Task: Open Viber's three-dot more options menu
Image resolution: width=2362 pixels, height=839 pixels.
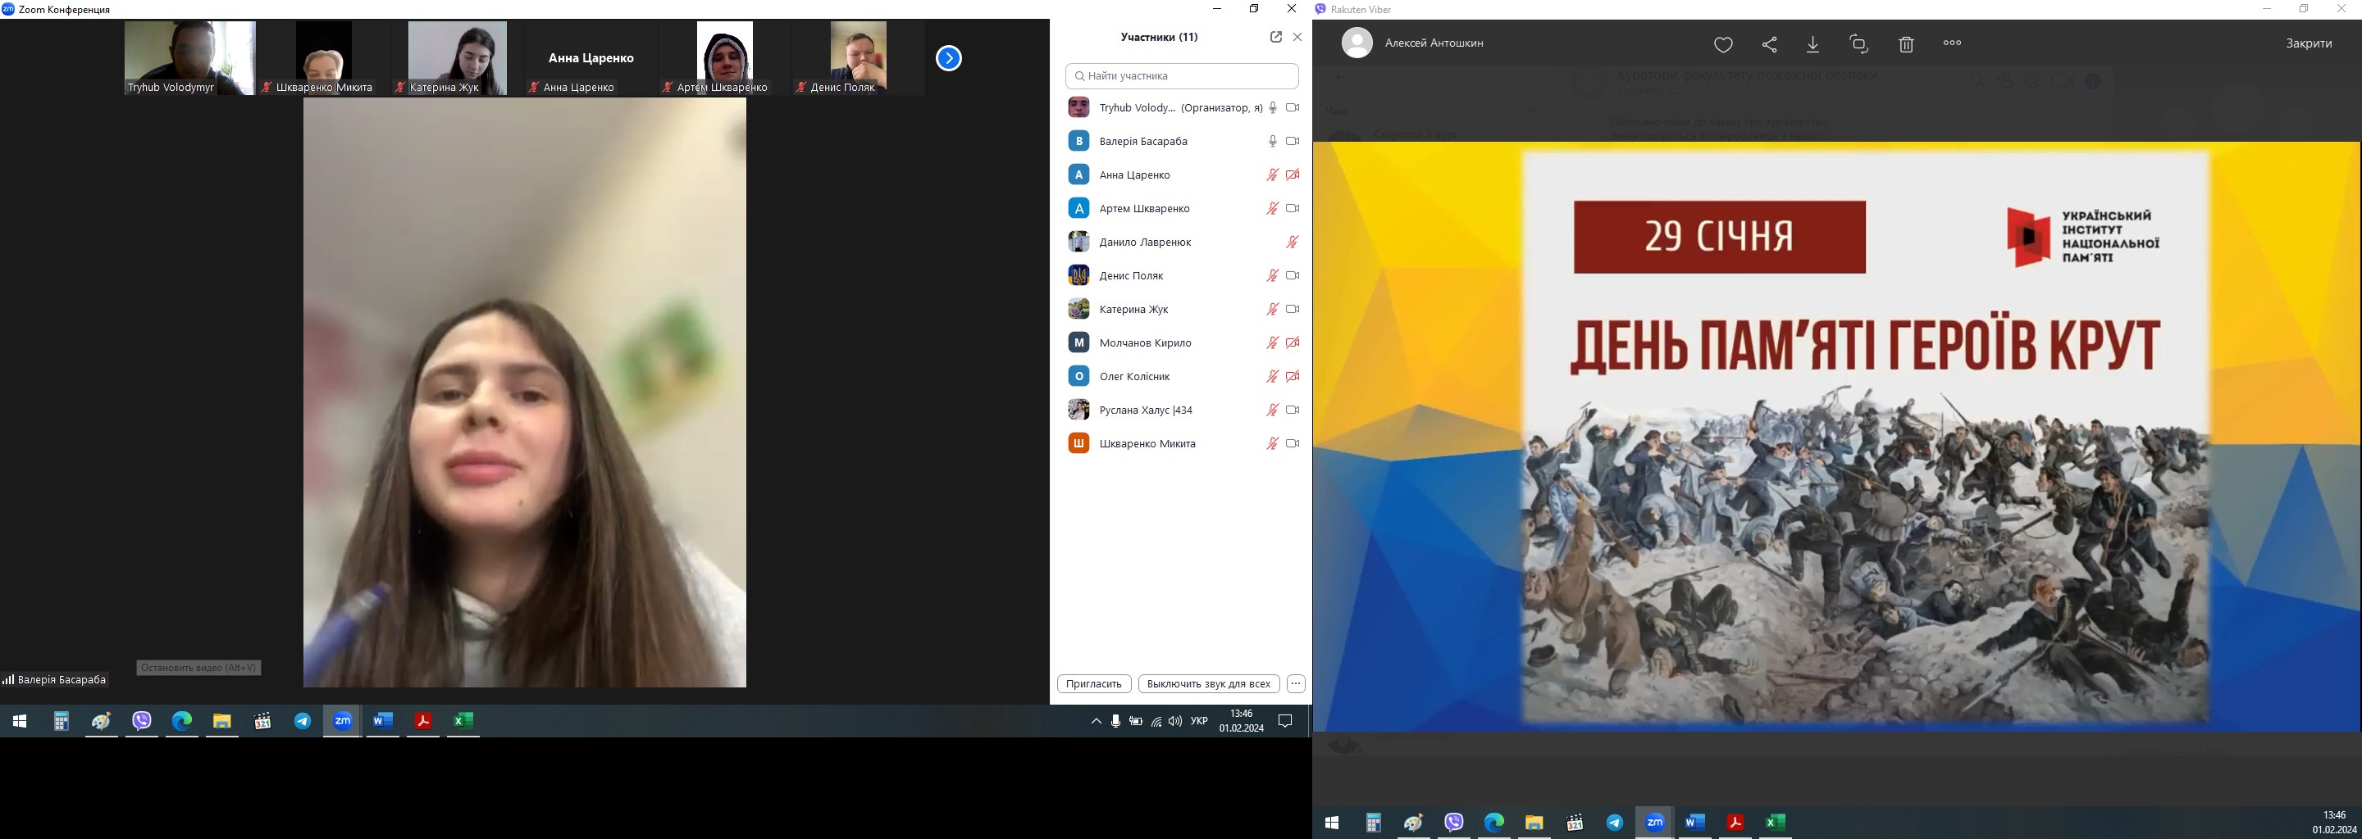Action: pos(1952,43)
